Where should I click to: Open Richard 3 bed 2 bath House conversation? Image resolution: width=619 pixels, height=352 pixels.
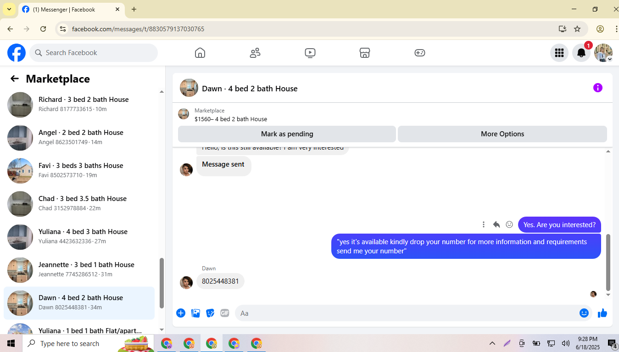79,105
